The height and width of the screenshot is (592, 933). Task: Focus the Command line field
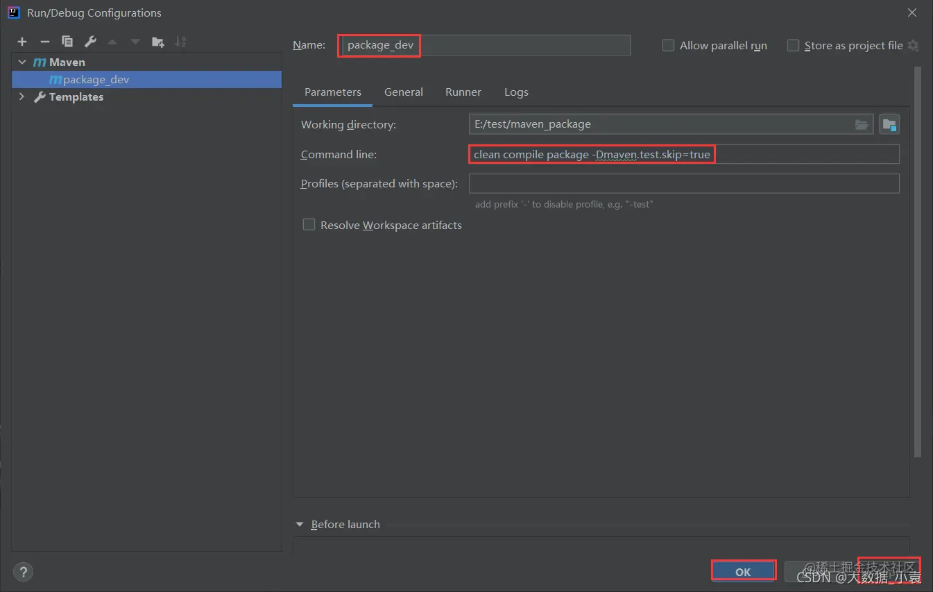point(684,154)
